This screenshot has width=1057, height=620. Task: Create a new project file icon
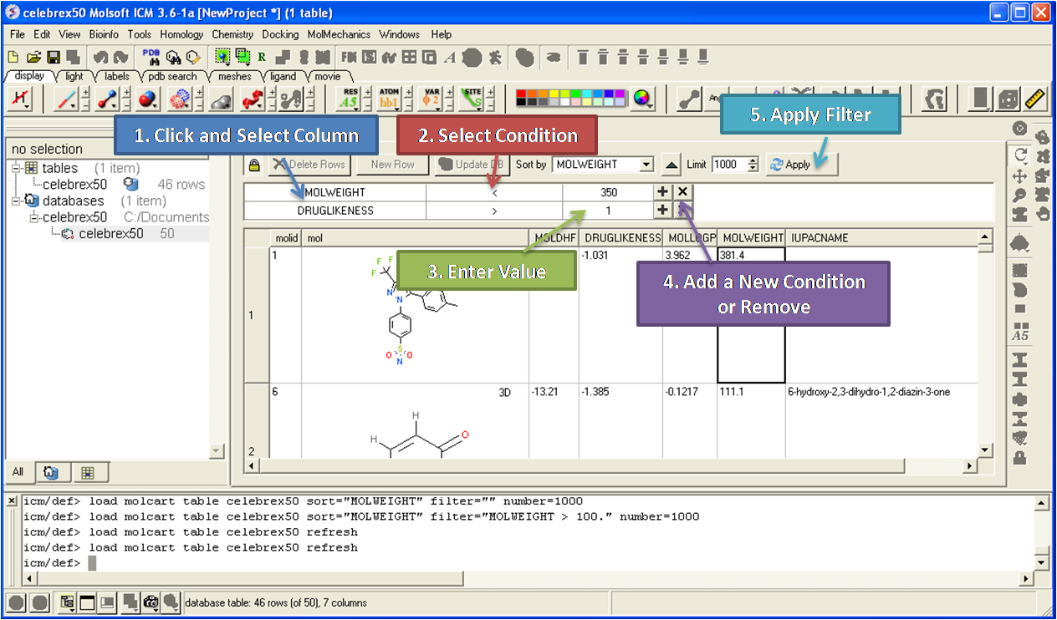click(13, 58)
